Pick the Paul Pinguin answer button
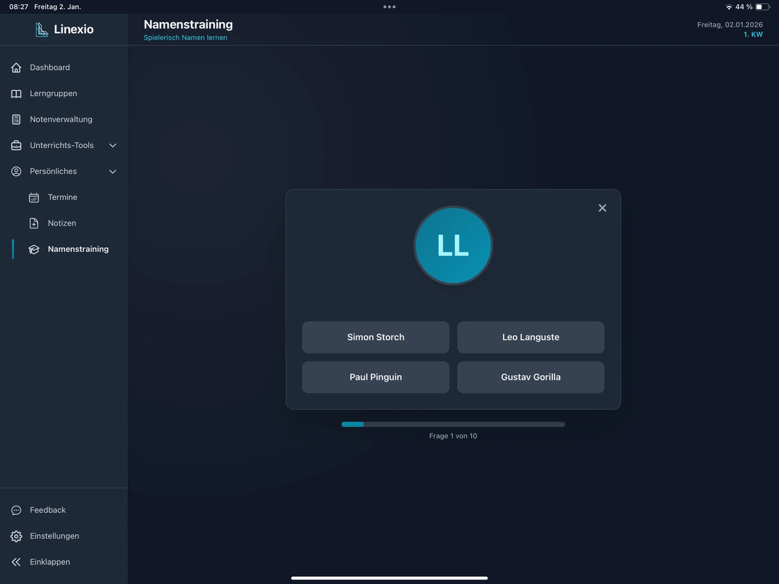Image resolution: width=779 pixels, height=584 pixels. (375, 377)
